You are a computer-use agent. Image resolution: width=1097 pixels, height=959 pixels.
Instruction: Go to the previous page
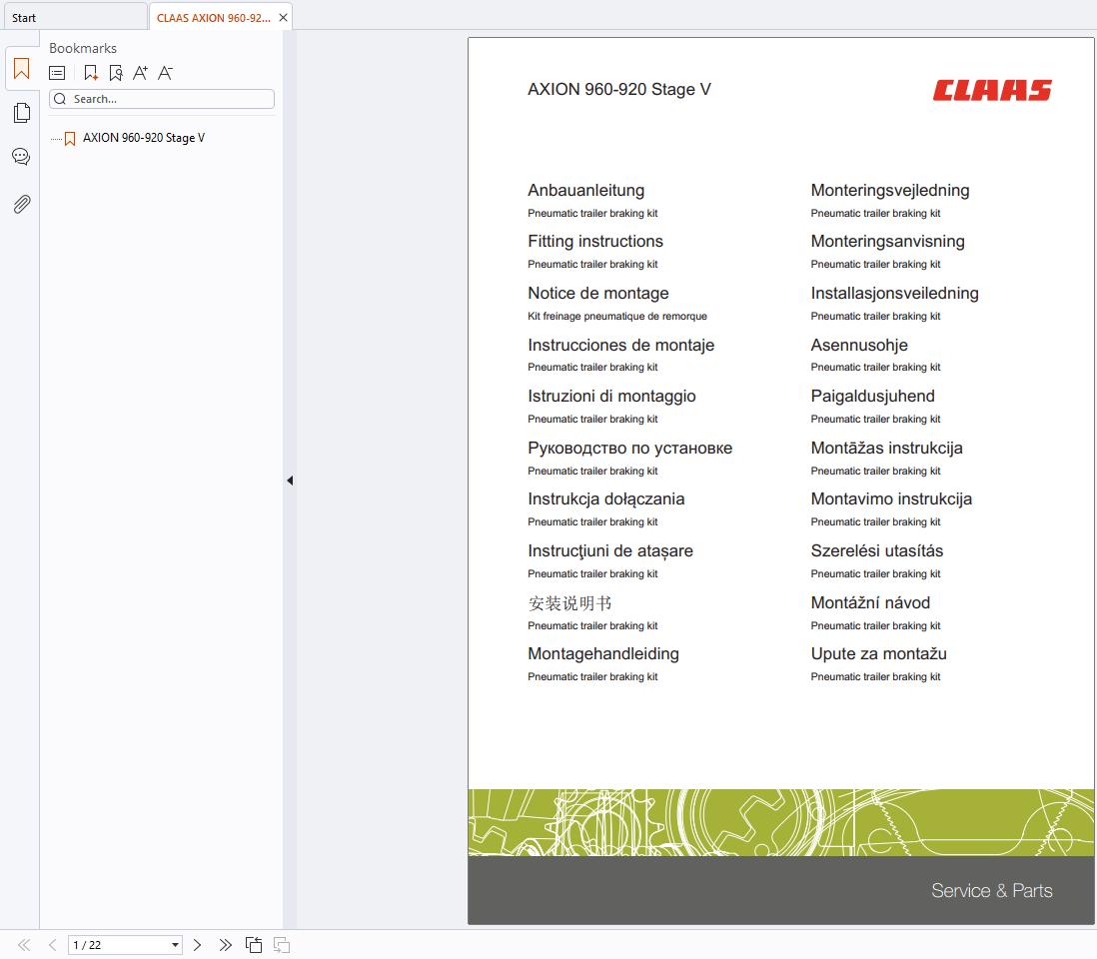[x=53, y=945]
